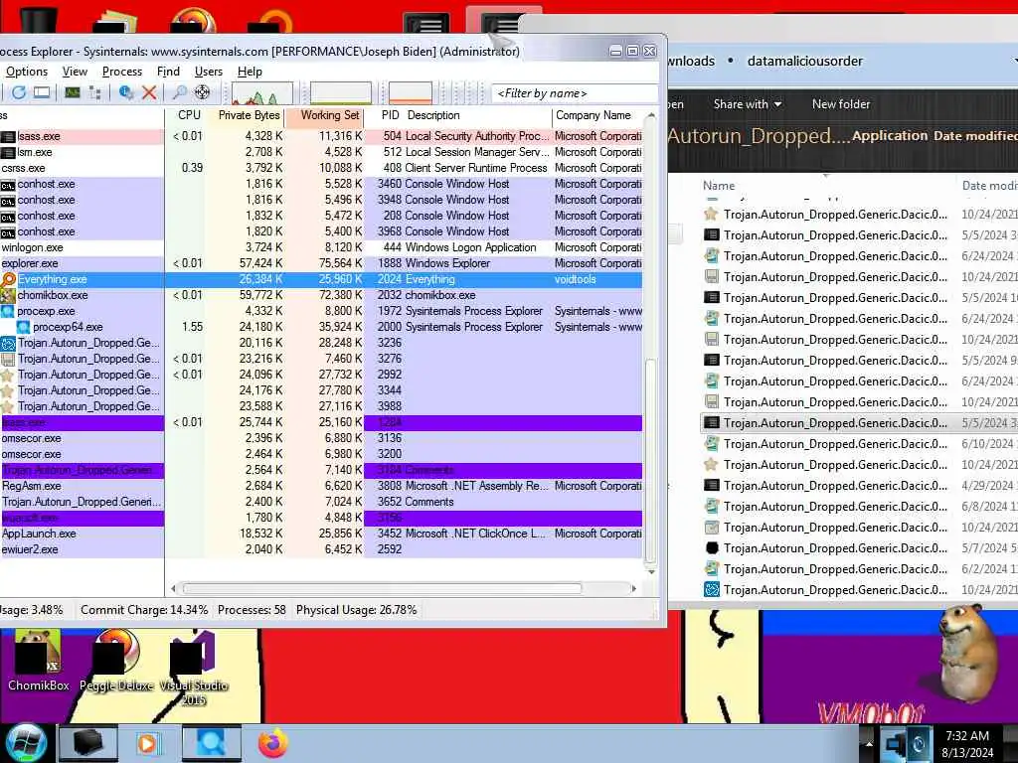Click icon of Trojan process with PID 3236

tap(8, 343)
